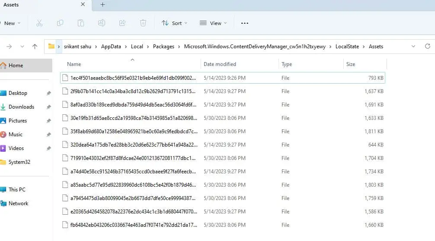Open the View dropdown menu
Image resolution: width=435 pixels, height=241 pixels.
pyautogui.click(x=213, y=23)
